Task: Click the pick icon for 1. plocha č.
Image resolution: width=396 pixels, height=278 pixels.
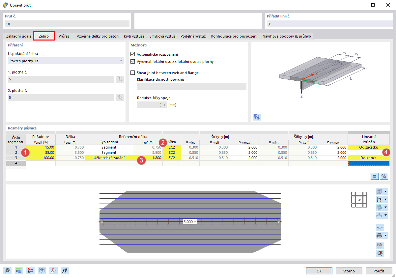Action: (x=120, y=79)
